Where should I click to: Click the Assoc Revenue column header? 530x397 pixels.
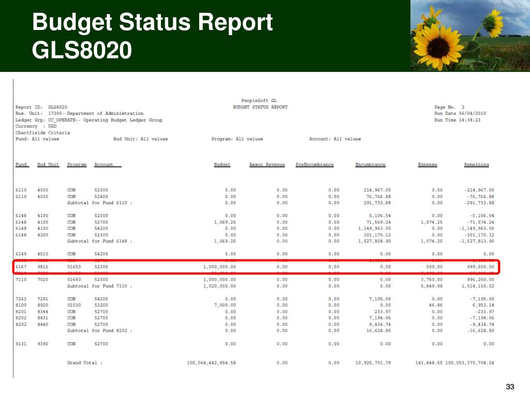(267, 164)
